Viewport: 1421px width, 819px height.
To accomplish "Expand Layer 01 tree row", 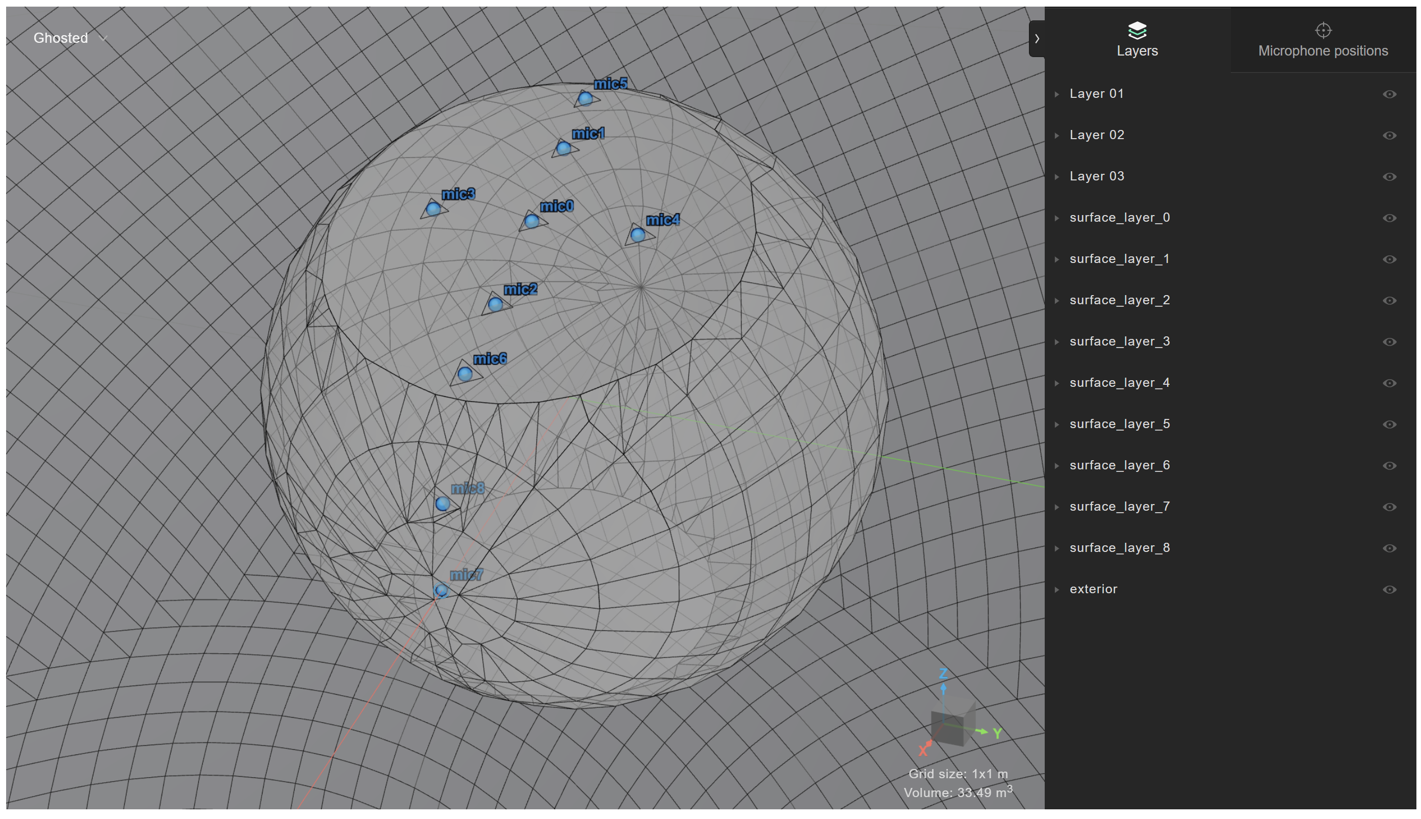I will coord(1057,94).
